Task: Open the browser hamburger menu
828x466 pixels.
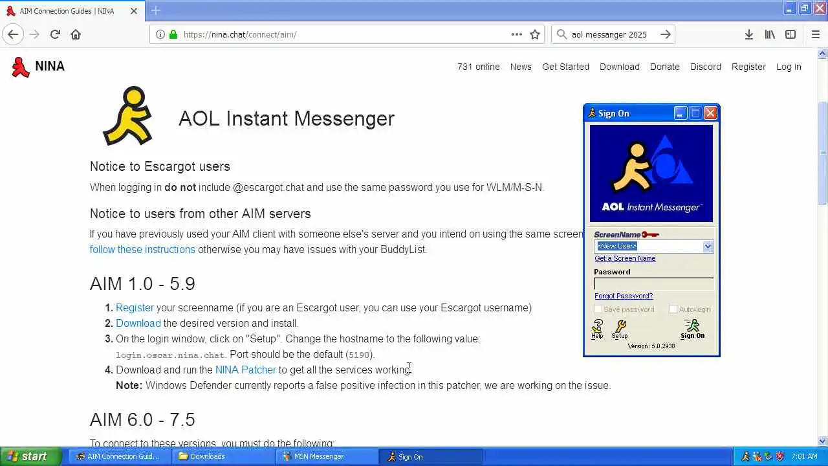Action: click(x=816, y=34)
